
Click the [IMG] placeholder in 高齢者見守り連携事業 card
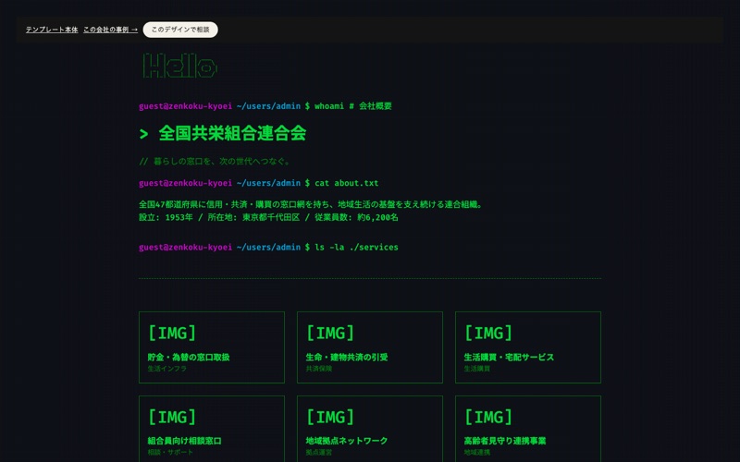coord(488,418)
